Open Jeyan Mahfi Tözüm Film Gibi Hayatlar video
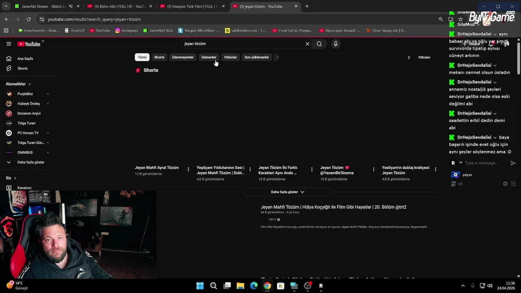Image resolution: width=521 pixels, height=293 pixels. [333, 207]
